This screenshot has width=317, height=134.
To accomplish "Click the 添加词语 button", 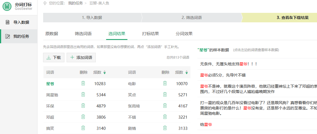I will 81,58.
